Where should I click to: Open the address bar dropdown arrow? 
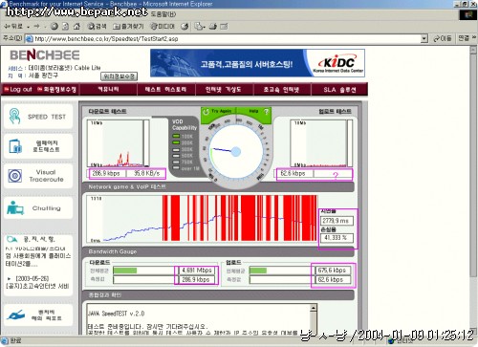(424, 39)
